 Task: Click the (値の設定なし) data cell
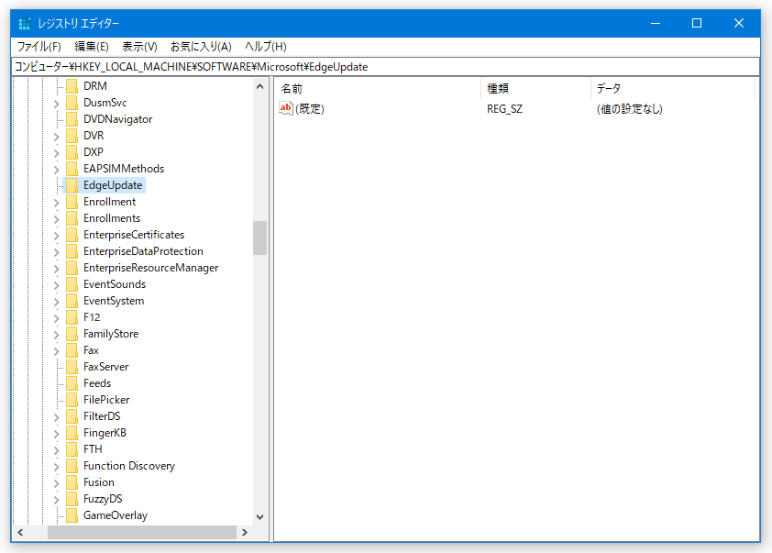629,109
